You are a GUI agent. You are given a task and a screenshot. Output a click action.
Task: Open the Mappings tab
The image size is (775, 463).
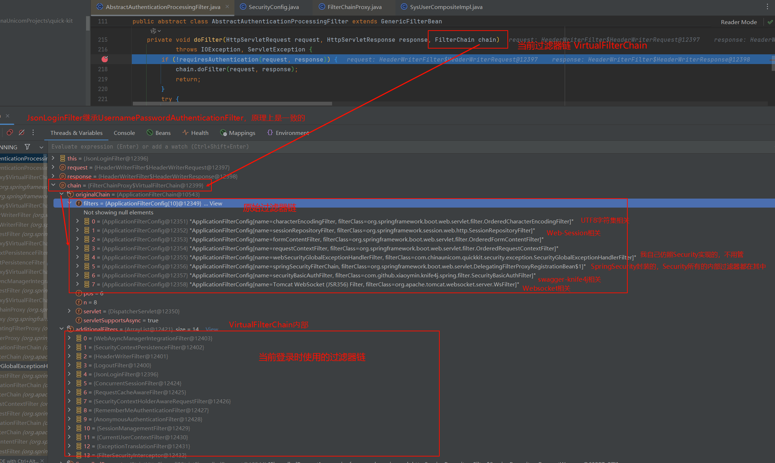(x=238, y=133)
